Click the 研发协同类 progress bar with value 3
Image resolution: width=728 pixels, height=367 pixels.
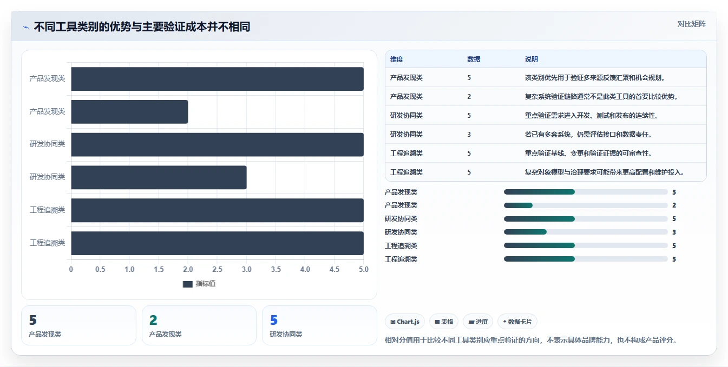pyautogui.click(x=586, y=232)
